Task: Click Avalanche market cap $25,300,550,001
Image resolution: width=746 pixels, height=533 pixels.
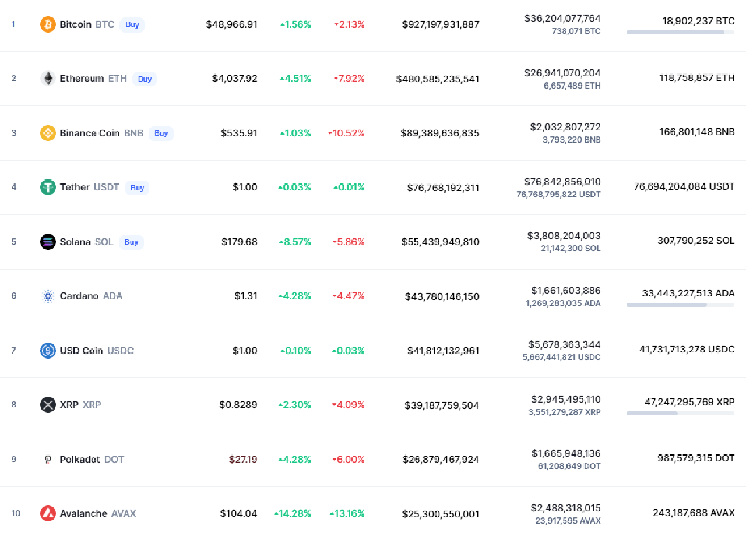Action: point(441,514)
